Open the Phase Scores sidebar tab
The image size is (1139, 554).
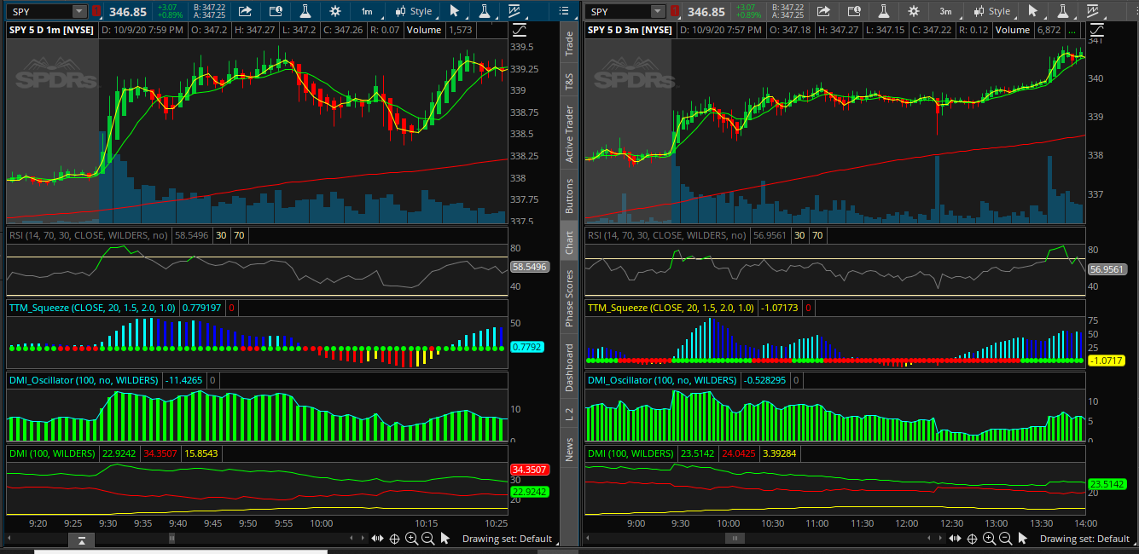[569, 299]
